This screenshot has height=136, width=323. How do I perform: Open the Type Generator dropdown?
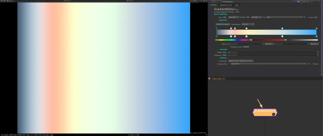pos(234,17)
